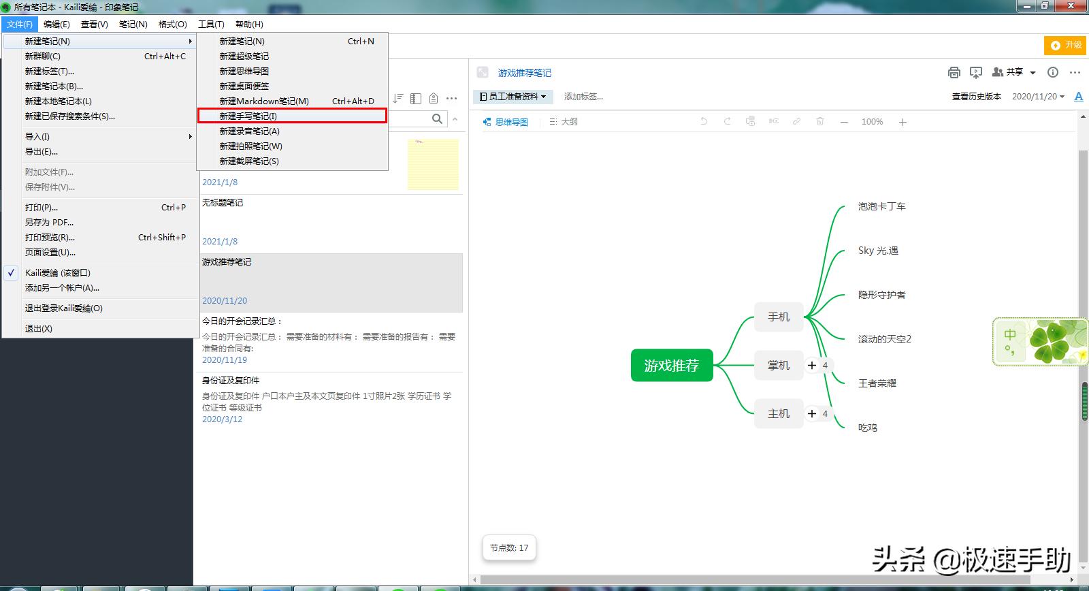Choose 新建思维导图 from submenu
Viewport: 1089px width, 591px height.
pyautogui.click(x=292, y=71)
